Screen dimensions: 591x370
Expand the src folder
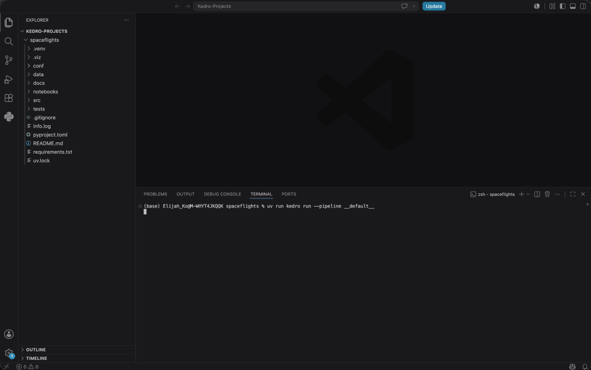coord(77,100)
